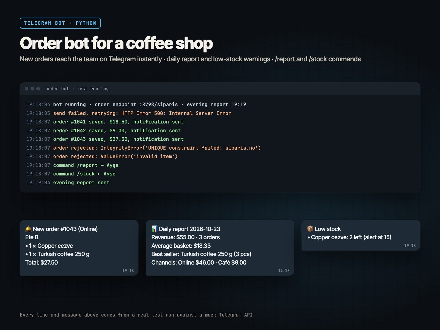
Task: Click the bar chart emoji on Daily report
Action: click(x=155, y=229)
